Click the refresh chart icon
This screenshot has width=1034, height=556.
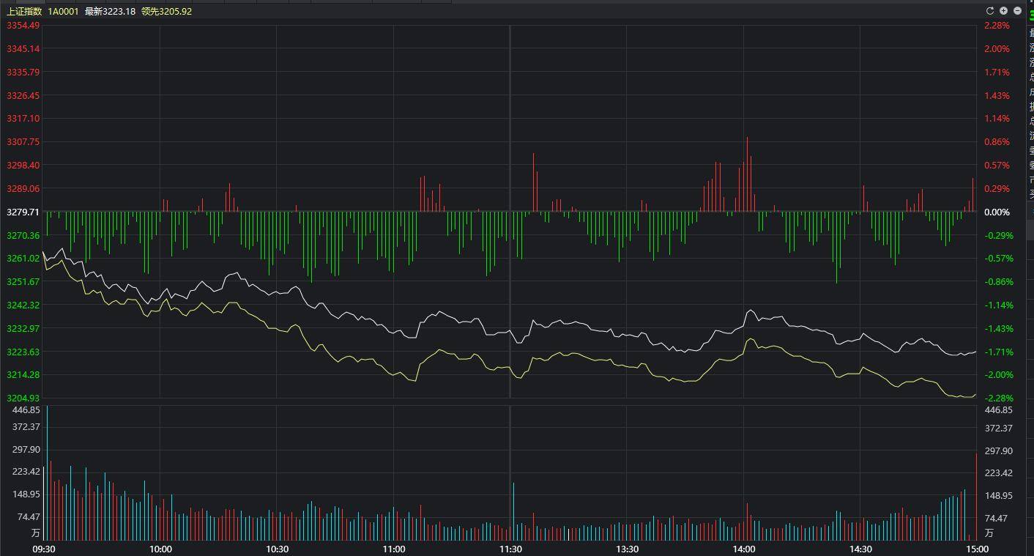[990, 11]
